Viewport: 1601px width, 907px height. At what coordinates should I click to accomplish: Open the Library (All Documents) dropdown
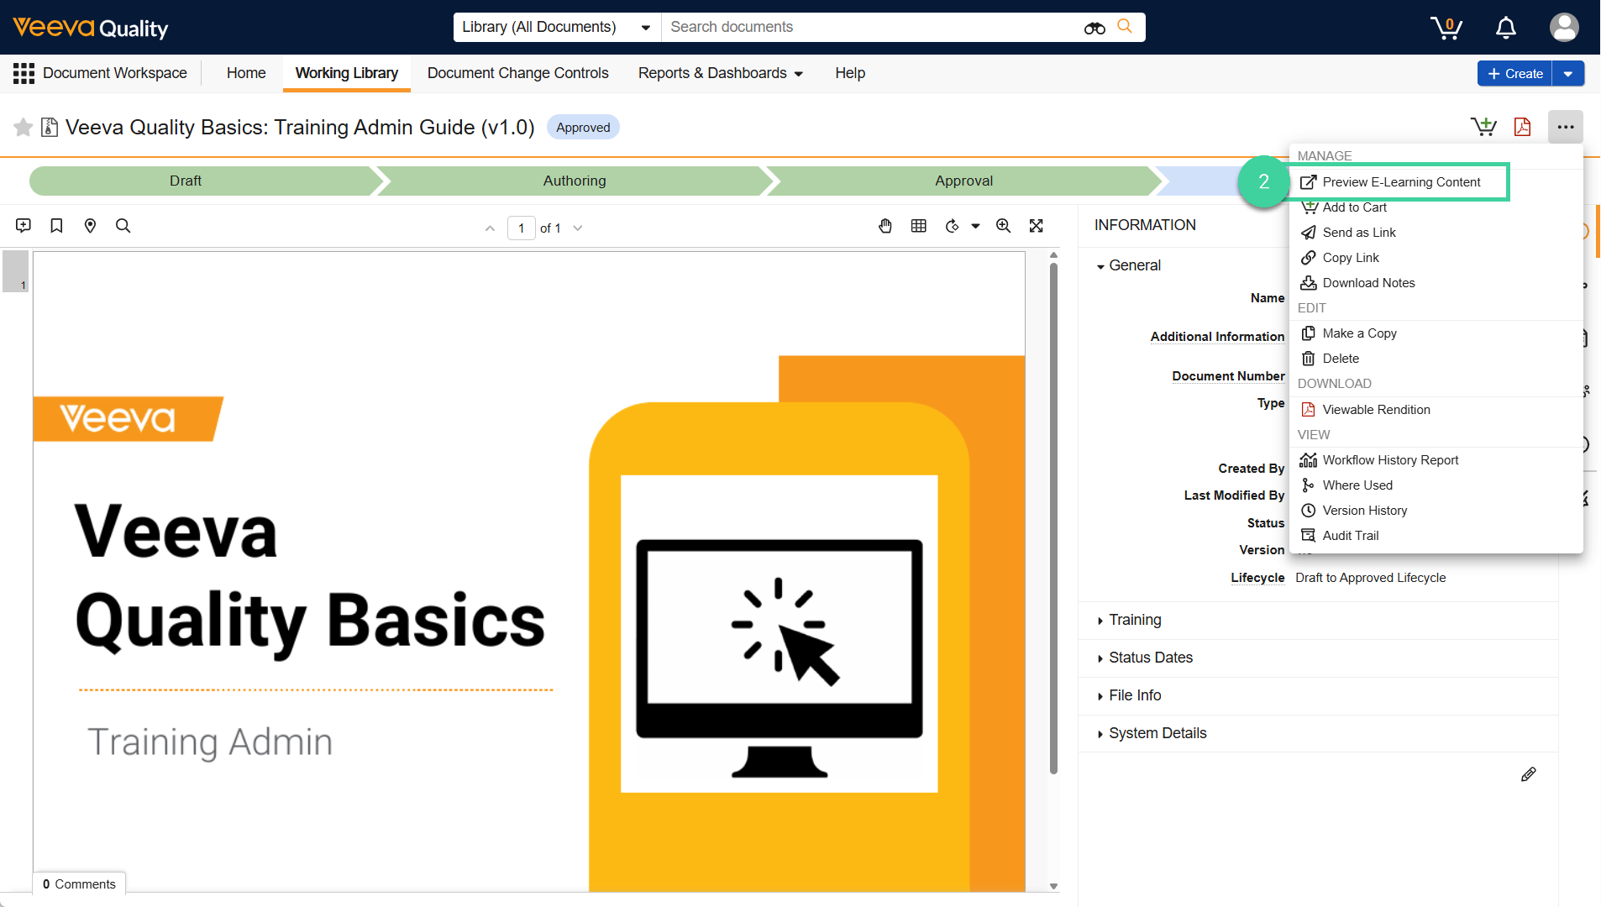557,27
